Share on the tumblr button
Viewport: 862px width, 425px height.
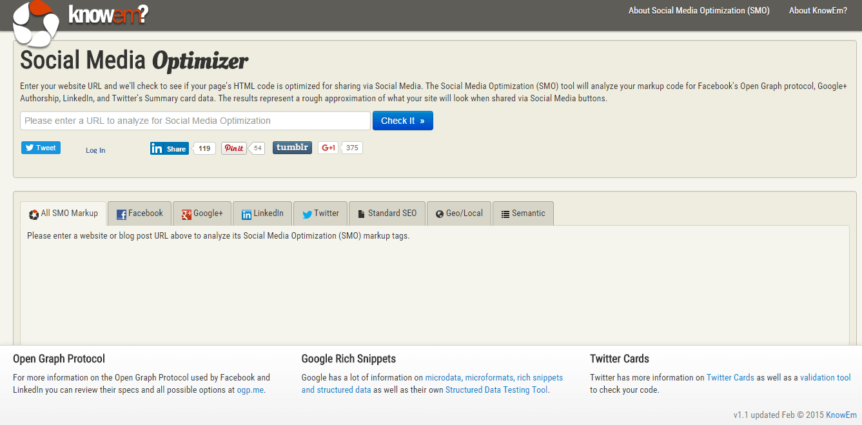pyautogui.click(x=292, y=148)
